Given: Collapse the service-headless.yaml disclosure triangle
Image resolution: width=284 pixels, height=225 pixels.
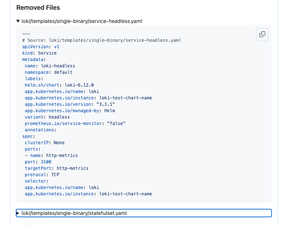Looking at the screenshot, I should click(x=18, y=21).
